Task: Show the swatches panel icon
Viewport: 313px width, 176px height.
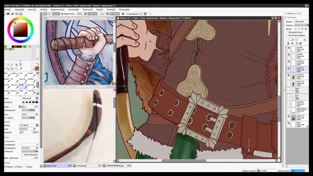Action: click(x=20, y=14)
